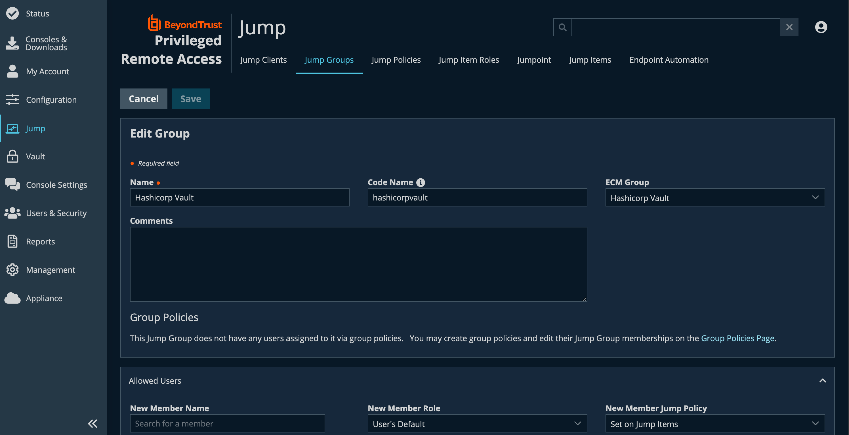Open Consoles & Downloads icon
849x435 pixels.
point(12,43)
